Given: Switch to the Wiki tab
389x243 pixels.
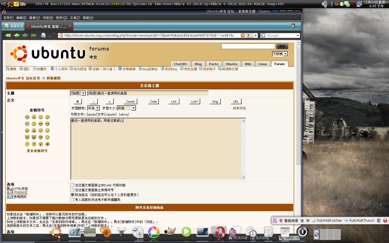Looking at the screenshot, I should pyautogui.click(x=248, y=64).
